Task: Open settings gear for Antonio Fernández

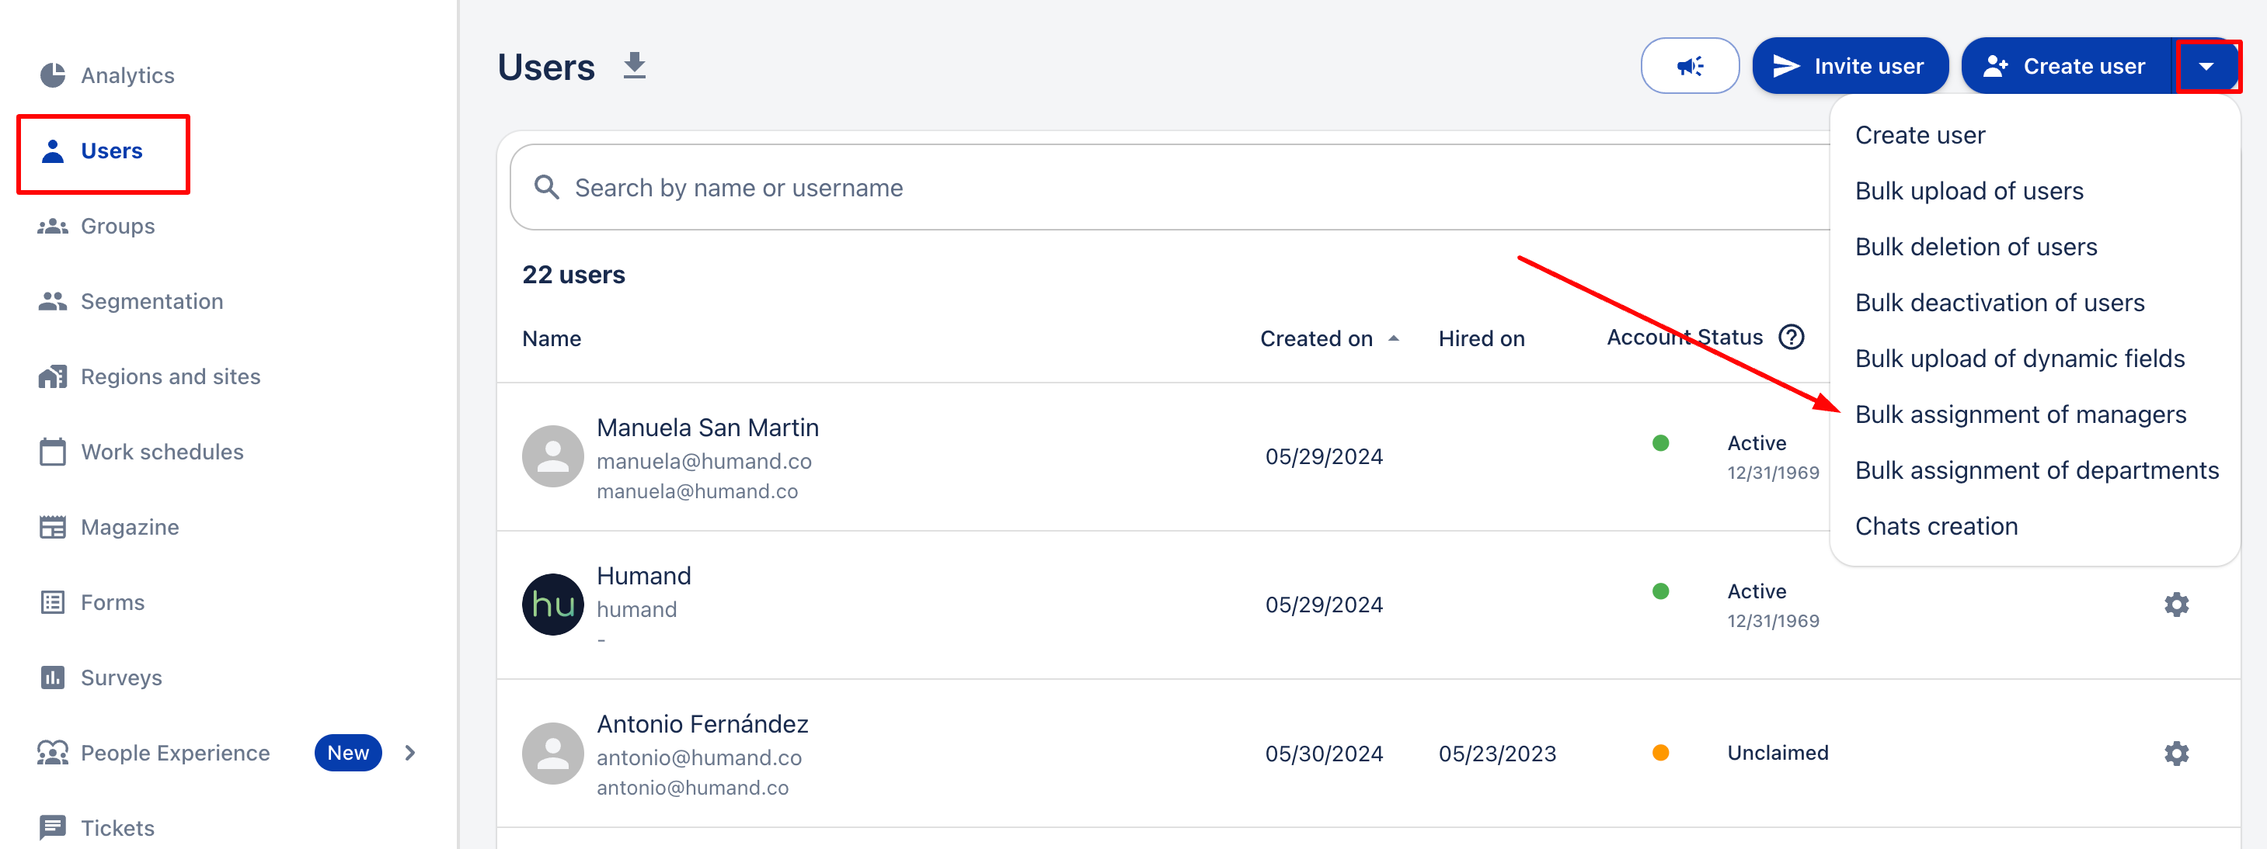Action: [2175, 754]
